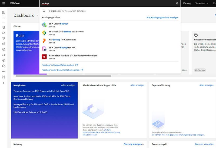Image resolution: width=216 pixels, height=148 pixels.
Task: Open the Classic Infrastructure server icon in the sidebar
Action: (4, 27)
